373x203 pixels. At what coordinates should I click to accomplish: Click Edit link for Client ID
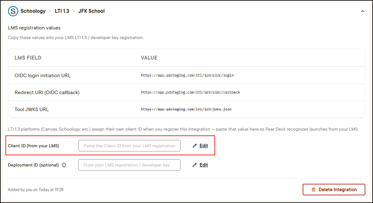click(204, 146)
